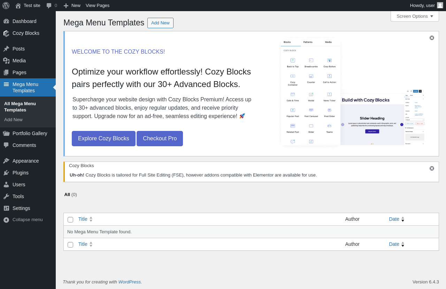Viewport: 446px width, 289px height.
Task: Click the Plugins plug icon
Action: coord(6,173)
